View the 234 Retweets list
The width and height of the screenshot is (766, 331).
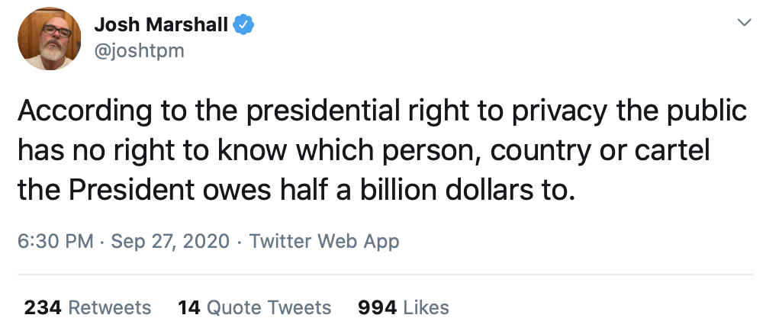(x=88, y=308)
